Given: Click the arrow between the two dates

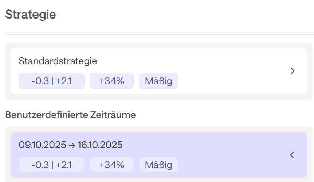Looking at the screenshot, I should (x=71, y=146).
